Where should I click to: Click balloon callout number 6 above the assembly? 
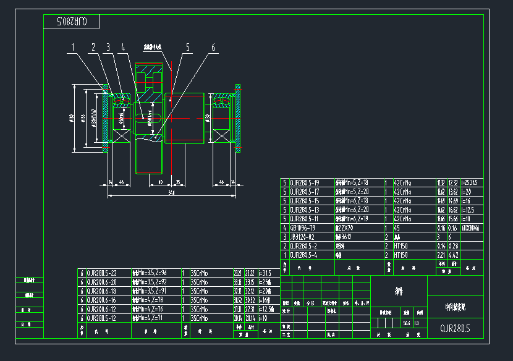(213, 48)
